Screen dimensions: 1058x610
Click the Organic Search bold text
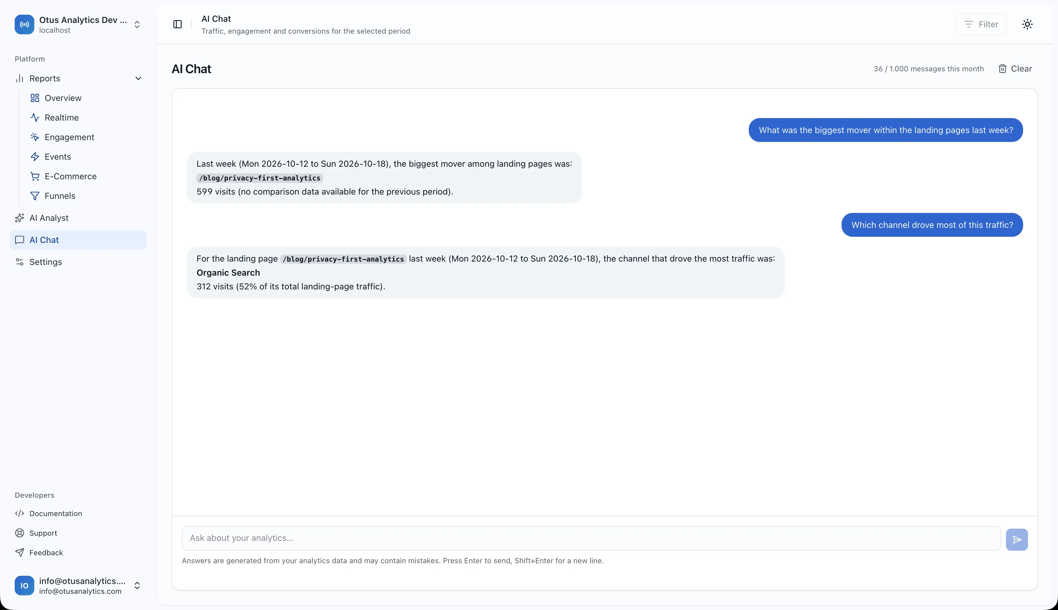(228, 273)
